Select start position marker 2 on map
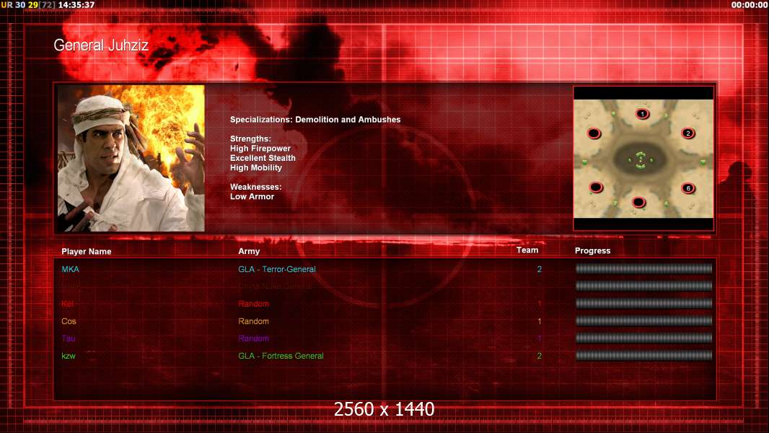This screenshot has height=433, width=769. [688, 134]
